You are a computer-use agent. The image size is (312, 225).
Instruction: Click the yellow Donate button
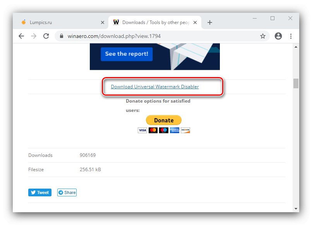(x=164, y=120)
